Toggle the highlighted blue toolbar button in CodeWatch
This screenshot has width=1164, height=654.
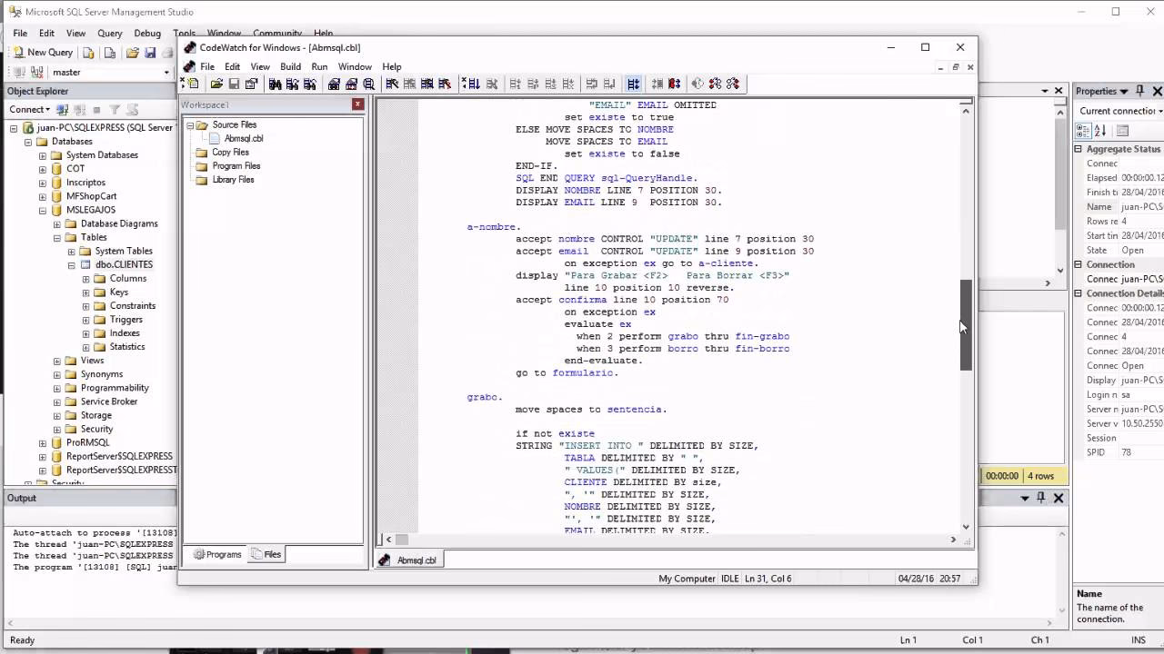pos(633,84)
